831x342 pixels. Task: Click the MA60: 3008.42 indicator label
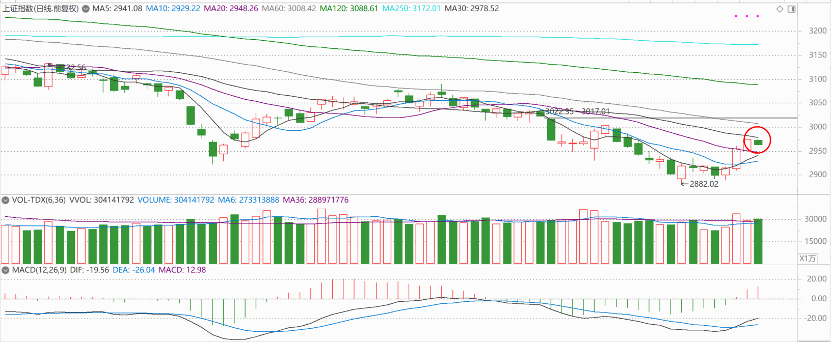(289, 9)
